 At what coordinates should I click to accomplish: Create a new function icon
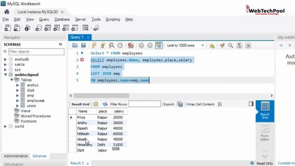point(75,28)
